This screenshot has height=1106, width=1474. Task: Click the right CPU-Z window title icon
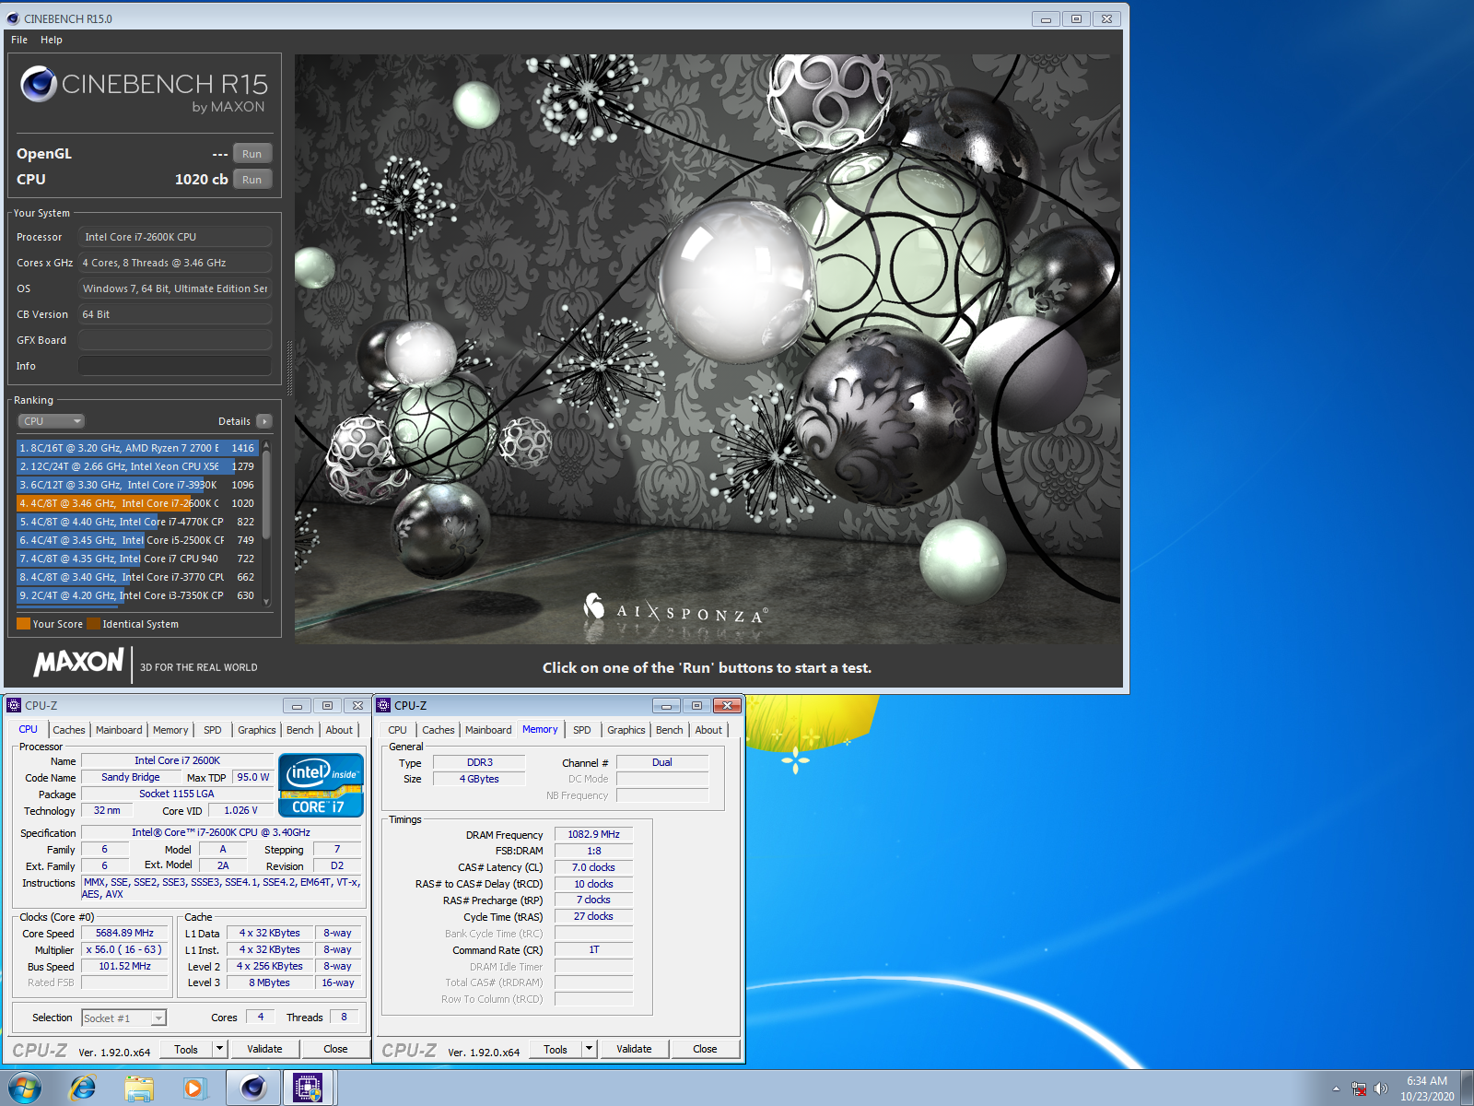pos(383,705)
